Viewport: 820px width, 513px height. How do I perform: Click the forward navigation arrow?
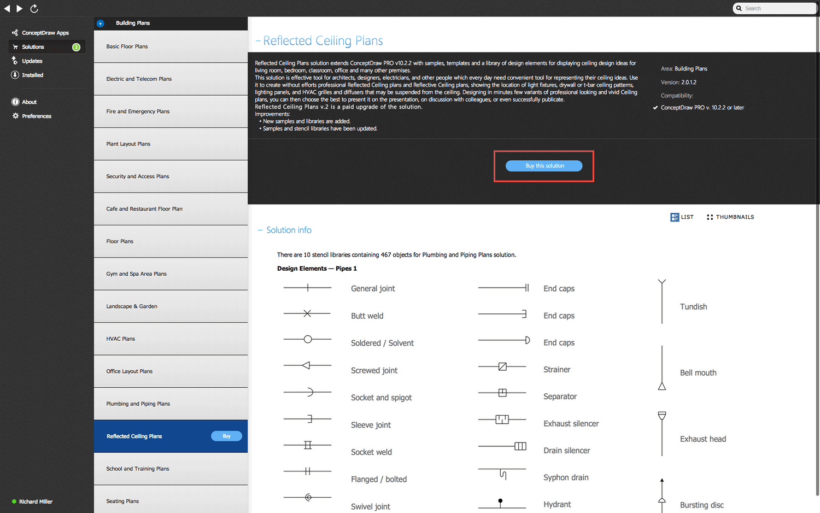[20, 8]
